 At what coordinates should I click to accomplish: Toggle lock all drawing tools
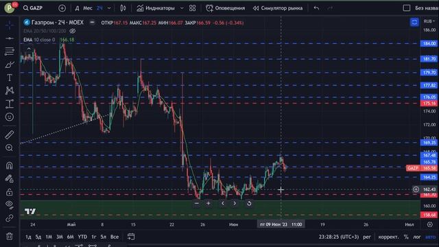10,192
